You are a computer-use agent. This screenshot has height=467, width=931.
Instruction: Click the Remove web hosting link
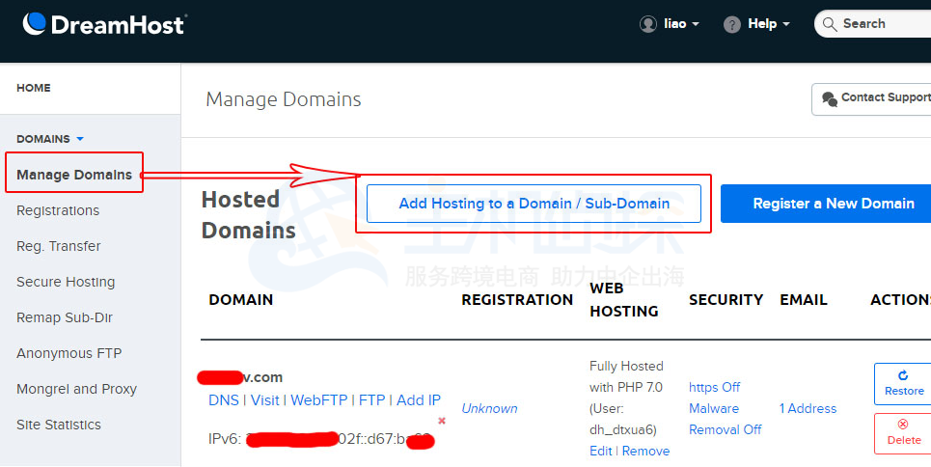(646, 451)
